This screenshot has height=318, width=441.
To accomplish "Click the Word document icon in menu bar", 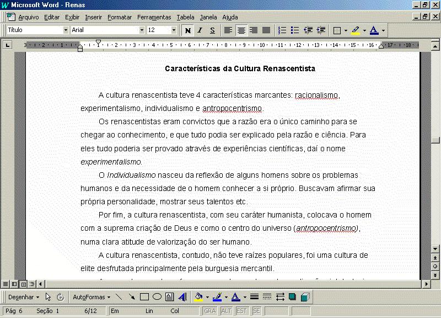I will point(11,17).
